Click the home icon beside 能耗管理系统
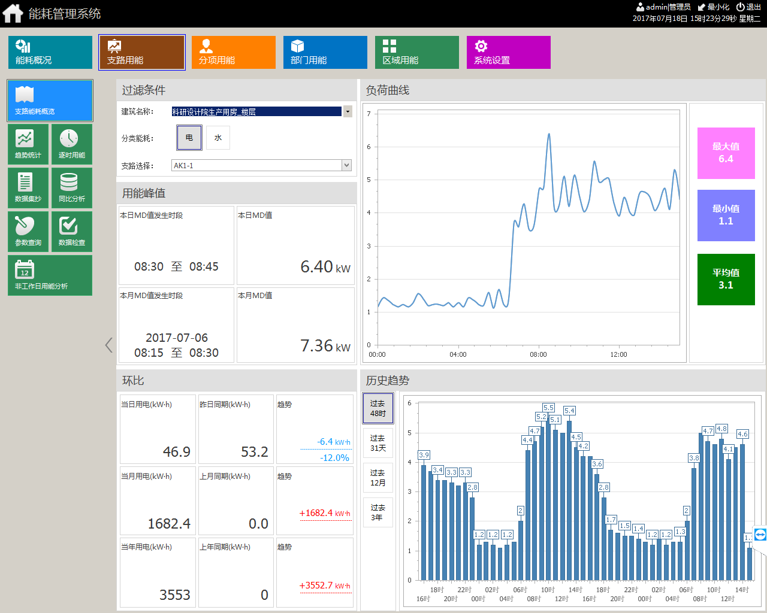Viewport: 767px width, 613px height. pyautogui.click(x=13, y=13)
